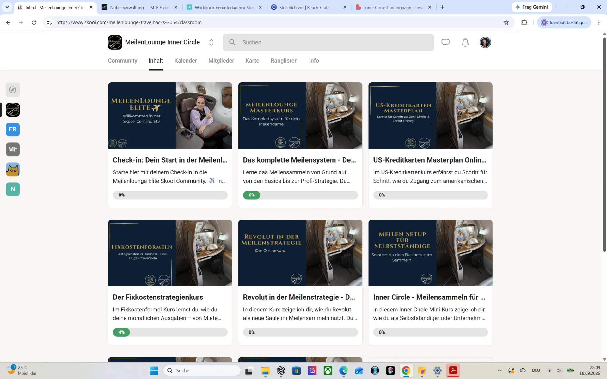Image resolution: width=607 pixels, height=379 pixels.
Task: Open the cat-avatar group in sidebar
Action: tap(13, 169)
